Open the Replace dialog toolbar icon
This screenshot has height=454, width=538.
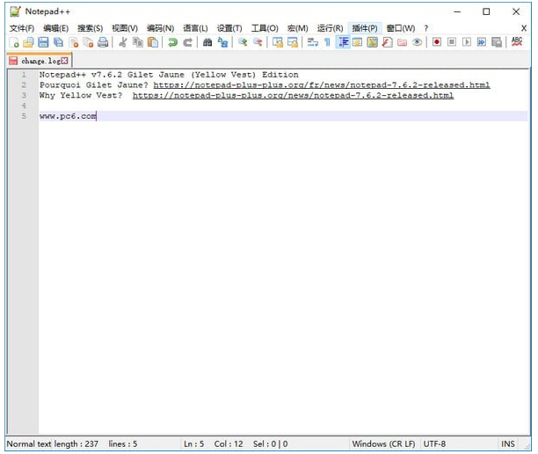222,42
